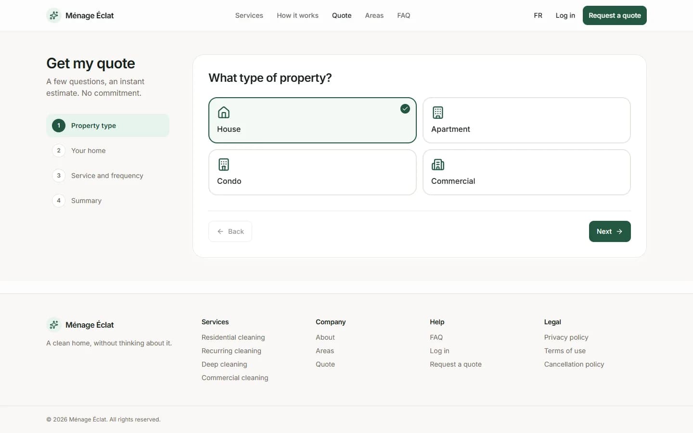
Task: Open Areas link in the footer Company column
Action: [x=325, y=351]
